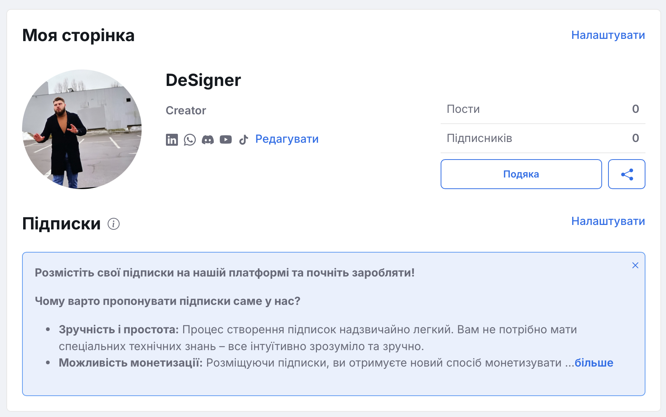Click the Зручність і простота bullet
The image size is (666, 417).
(x=318, y=338)
